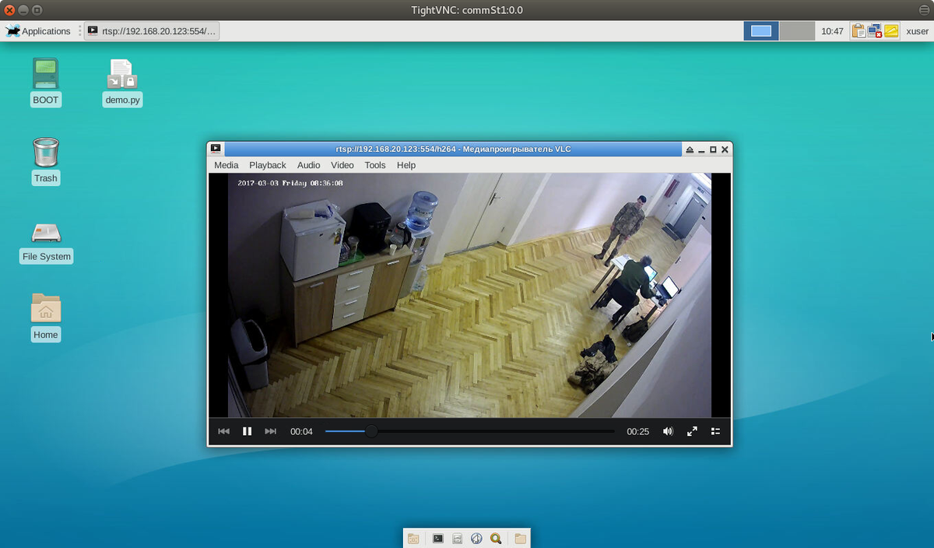Click the VLC seek slider handle
The image size is (934, 548).
coord(371,431)
